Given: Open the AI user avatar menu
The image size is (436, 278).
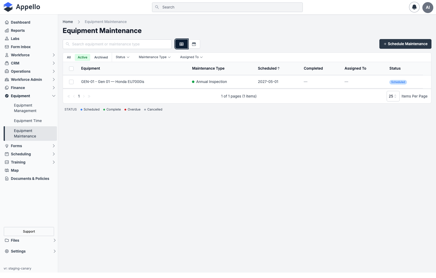Looking at the screenshot, I should [428, 7].
